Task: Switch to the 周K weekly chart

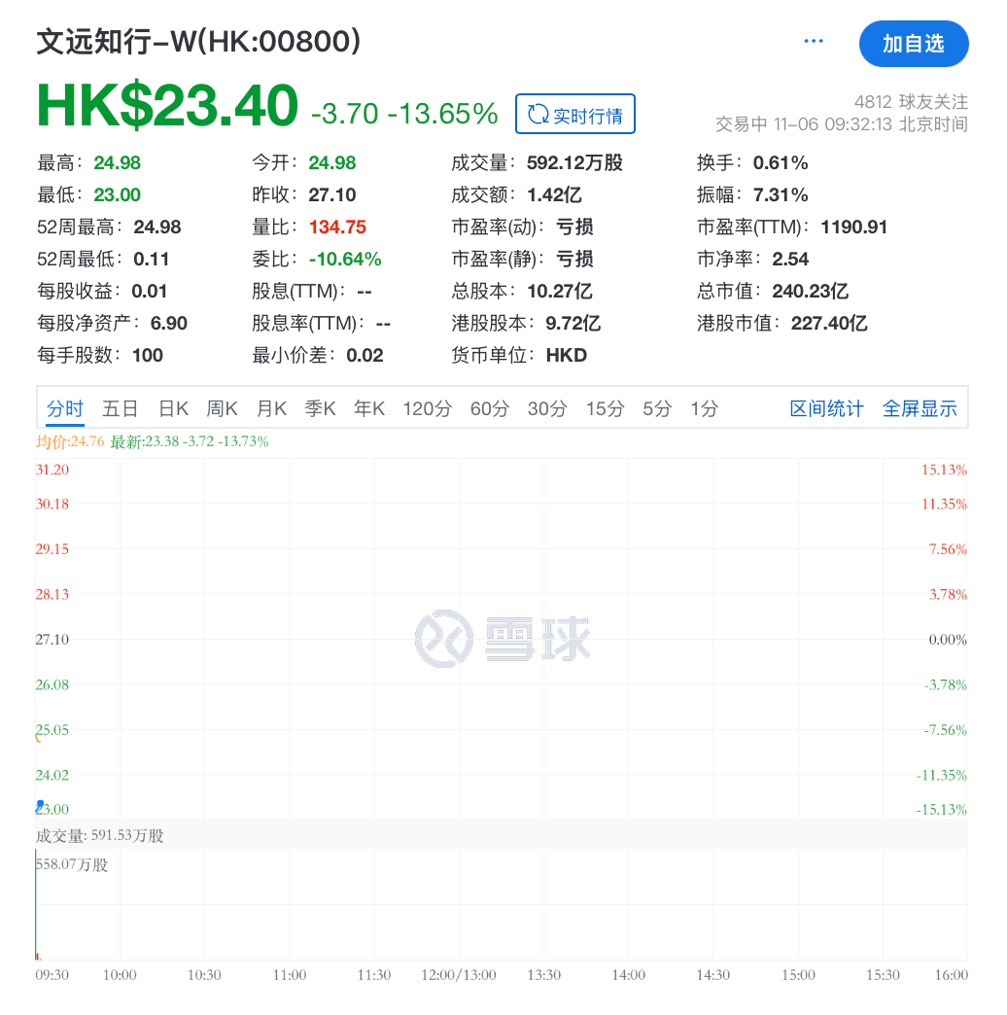Action: (x=223, y=409)
